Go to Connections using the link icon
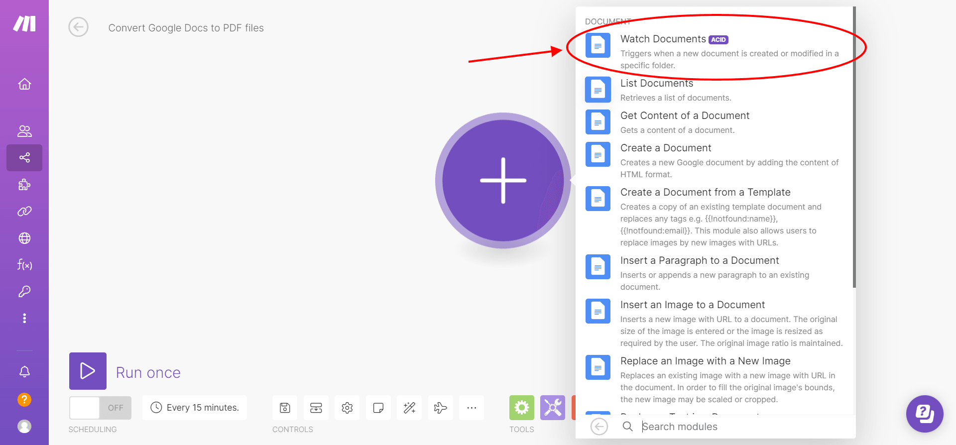The width and height of the screenshot is (956, 445). coord(24,212)
